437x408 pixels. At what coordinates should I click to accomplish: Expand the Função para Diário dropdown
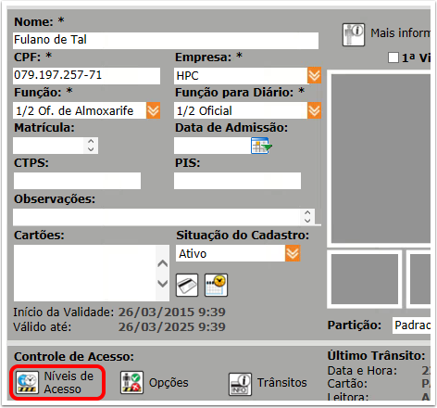click(314, 110)
